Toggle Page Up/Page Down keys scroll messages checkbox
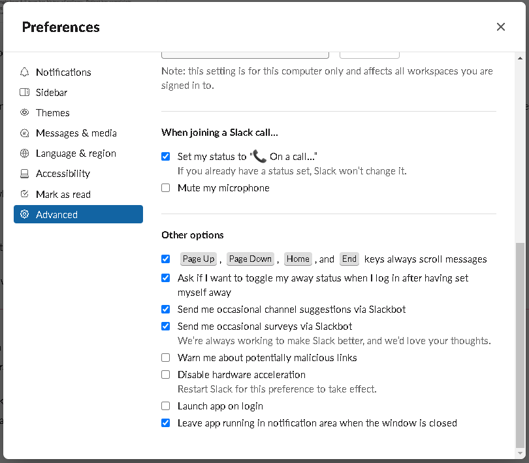Image resolution: width=529 pixels, height=463 pixels. tap(166, 259)
